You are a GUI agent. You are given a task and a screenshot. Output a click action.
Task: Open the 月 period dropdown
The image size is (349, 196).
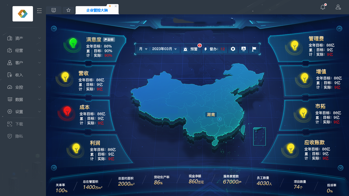pos(143,49)
